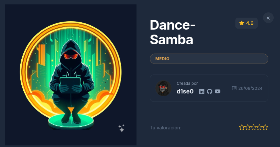Image resolution: width=280 pixels, height=147 pixels.
Task: Click the 4.6 rating badge
Action: click(246, 23)
